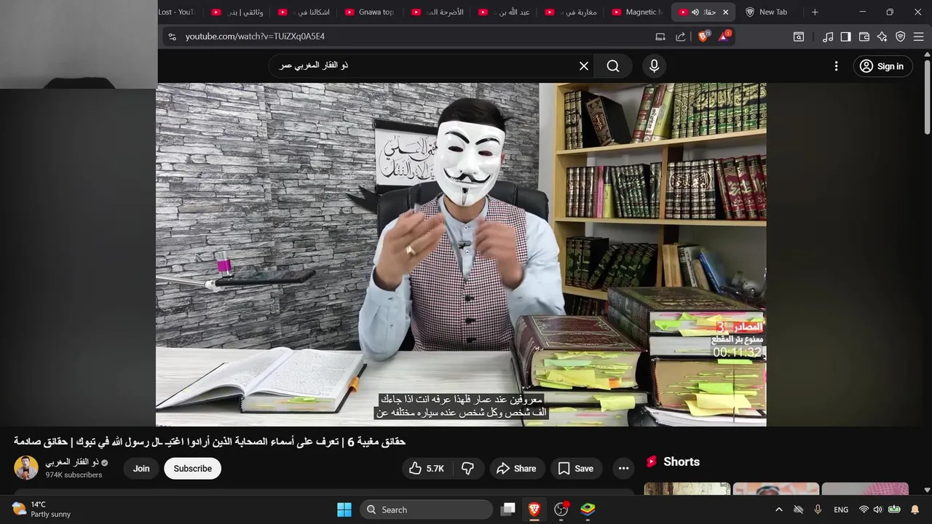Save the video to a playlist
Image resolution: width=932 pixels, height=524 pixels.
click(x=576, y=469)
